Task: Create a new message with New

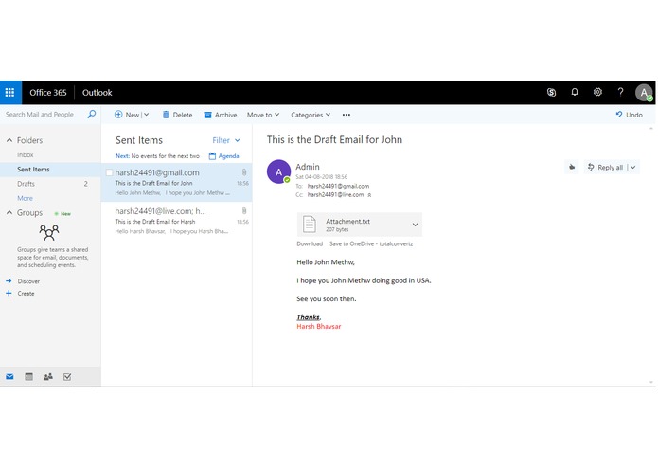Action: point(127,115)
